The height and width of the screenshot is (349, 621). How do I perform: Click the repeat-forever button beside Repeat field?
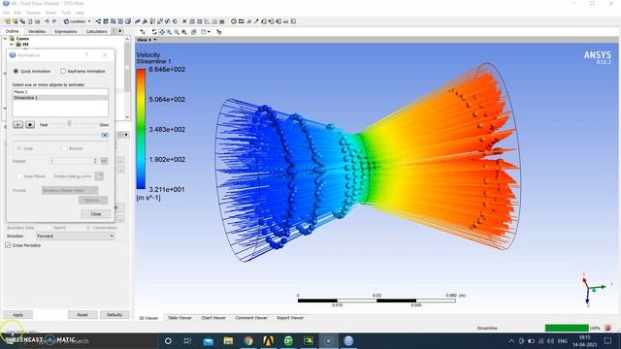coord(104,161)
